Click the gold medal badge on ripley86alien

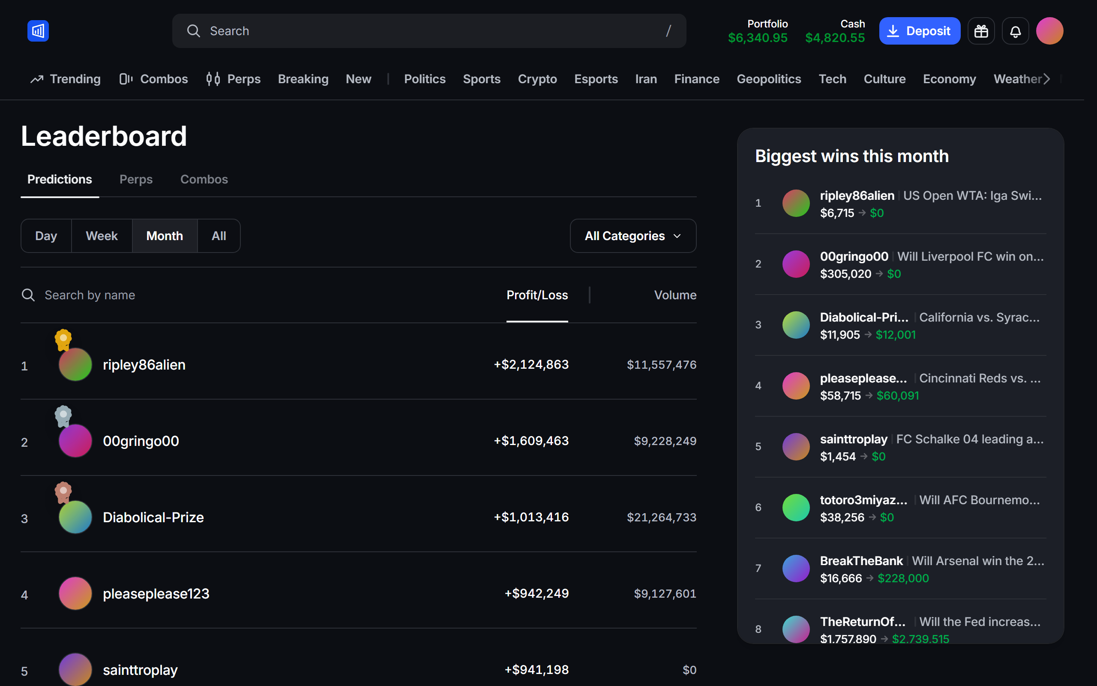coord(63,340)
